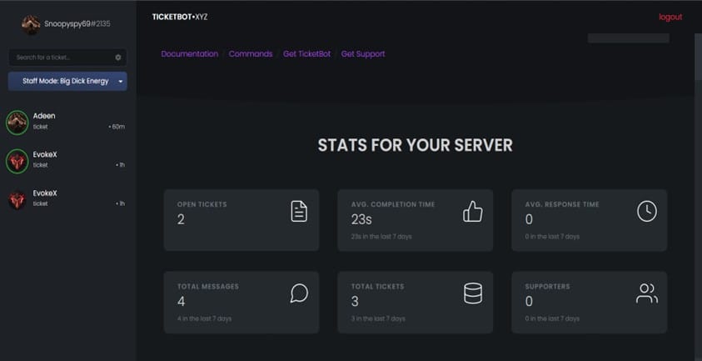Select the green-ringed EvokeX avatar
Viewport: 702px width, 361px height.
(17, 161)
